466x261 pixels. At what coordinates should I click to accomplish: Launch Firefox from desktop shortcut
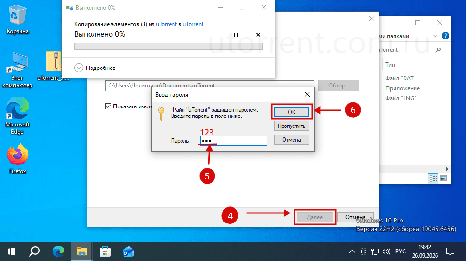point(17,159)
